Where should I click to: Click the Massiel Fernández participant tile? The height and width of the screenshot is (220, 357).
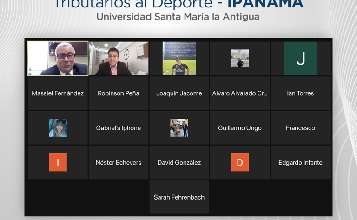58,93
